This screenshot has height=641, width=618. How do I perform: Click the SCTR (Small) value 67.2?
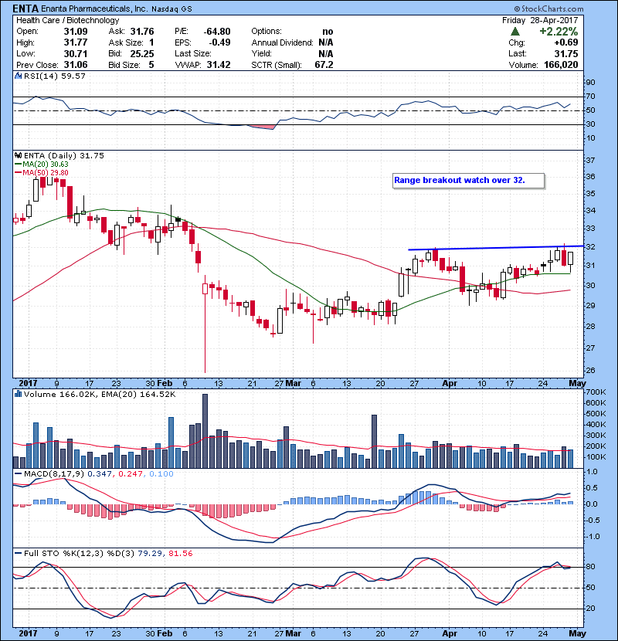tap(324, 65)
